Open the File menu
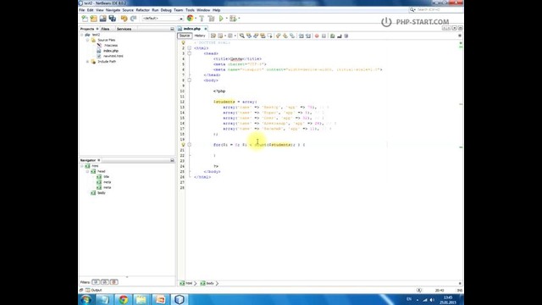This screenshot has height=305, width=542. coord(82,10)
